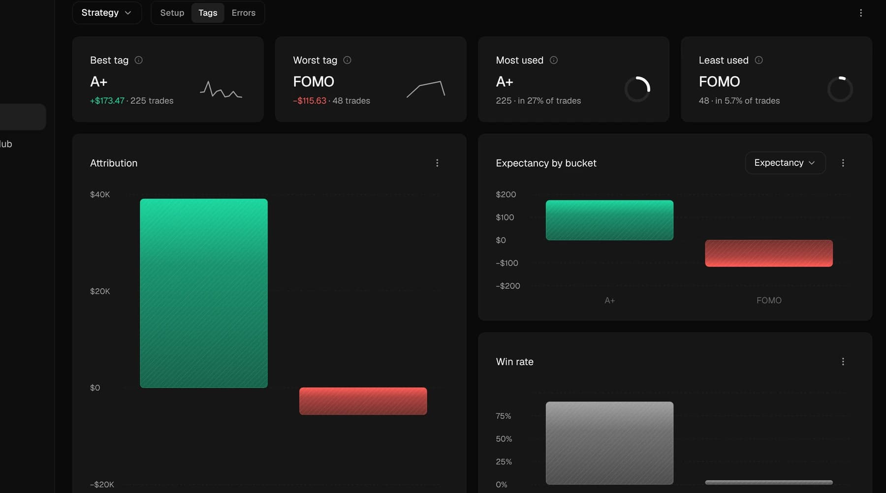Show info tooltip for Most used

(x=554, y=60)
